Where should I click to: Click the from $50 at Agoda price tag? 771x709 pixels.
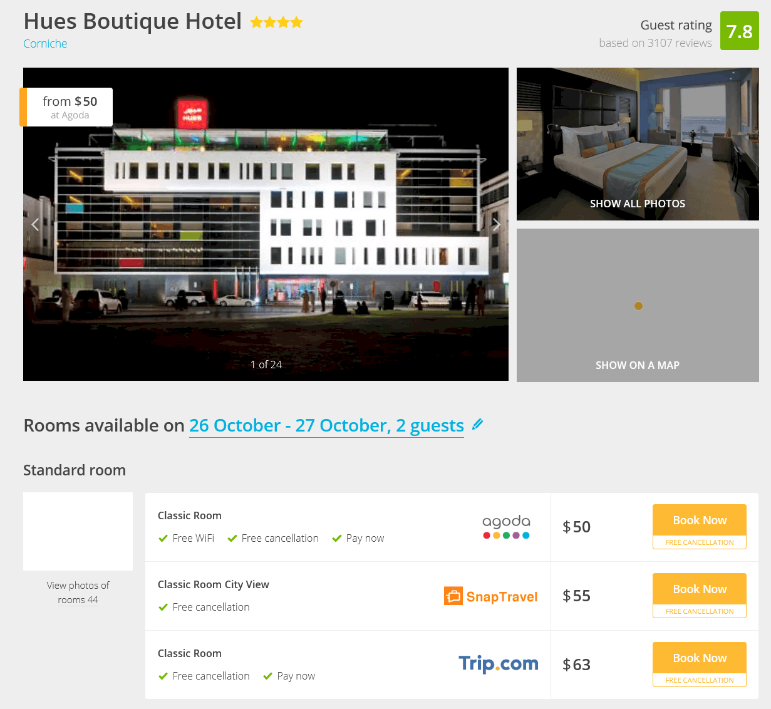point(66,107)
